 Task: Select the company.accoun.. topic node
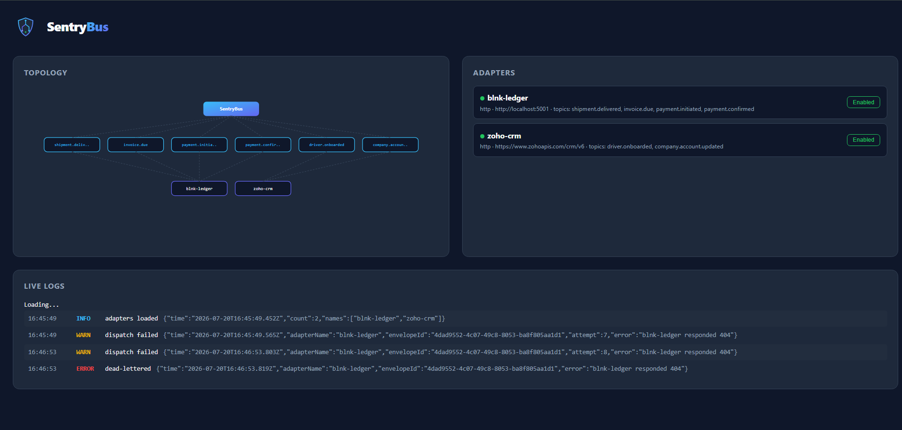(391, 145)
